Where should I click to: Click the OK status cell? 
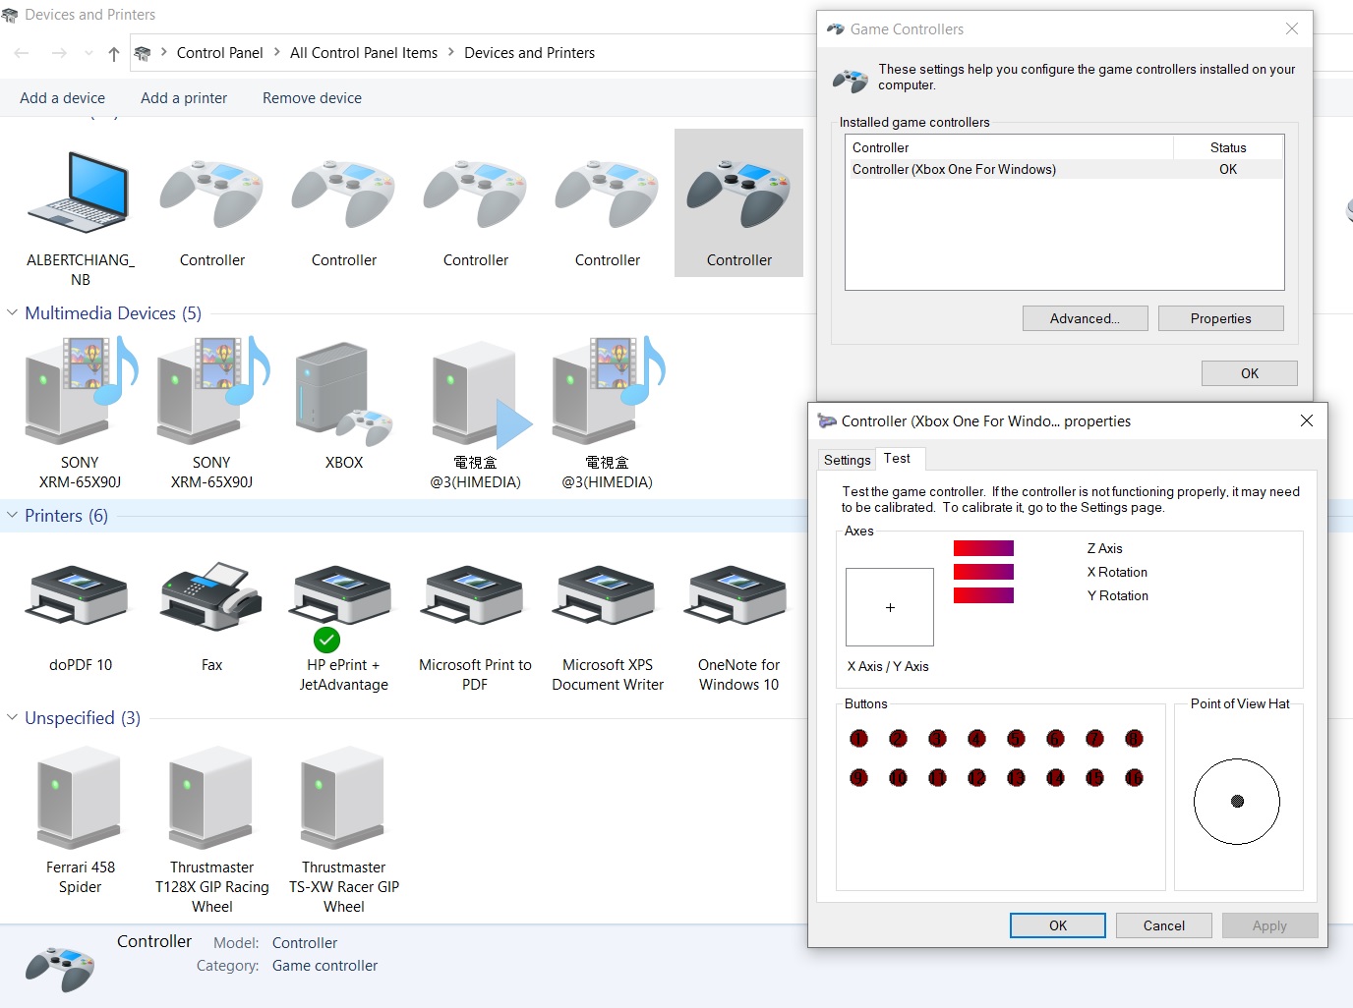click(x=1228, y=169)
